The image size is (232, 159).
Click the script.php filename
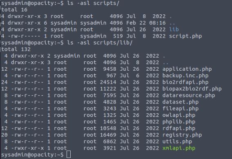(x=185, y=36)
